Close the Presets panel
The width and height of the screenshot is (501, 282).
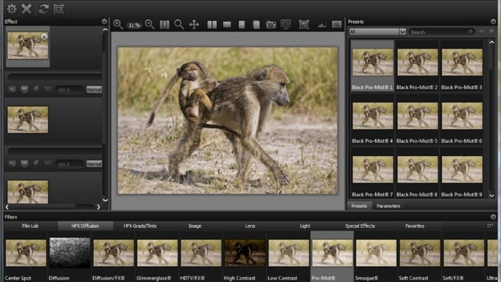[x=493, y=21]
